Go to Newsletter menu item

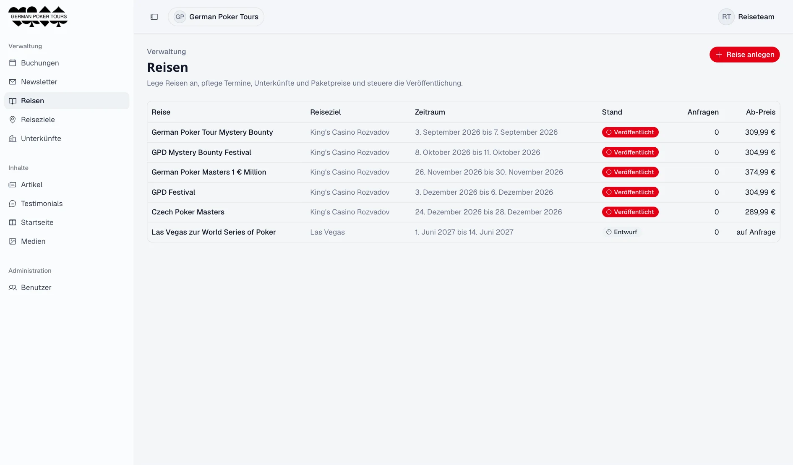point(67,82)
